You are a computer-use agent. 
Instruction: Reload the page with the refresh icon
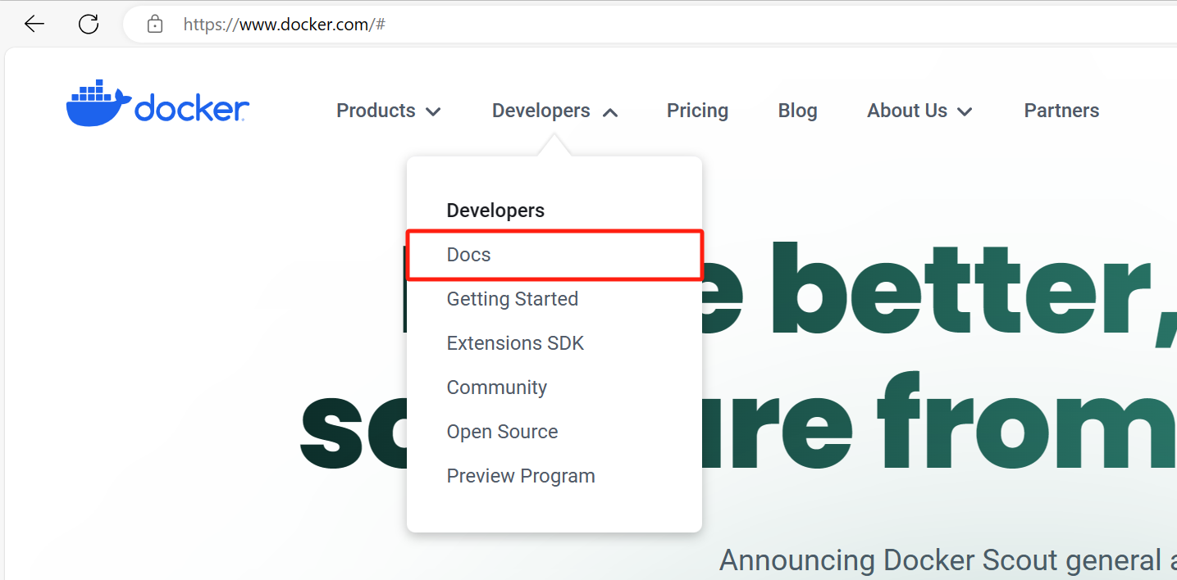(89, 25)
